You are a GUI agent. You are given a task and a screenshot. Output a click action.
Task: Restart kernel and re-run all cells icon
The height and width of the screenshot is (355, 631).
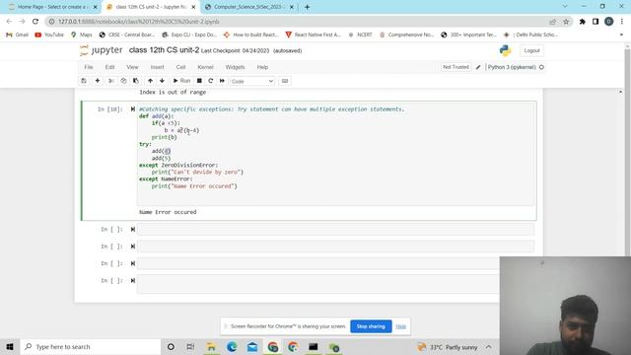pyautogui.click(x=222, y=81)
